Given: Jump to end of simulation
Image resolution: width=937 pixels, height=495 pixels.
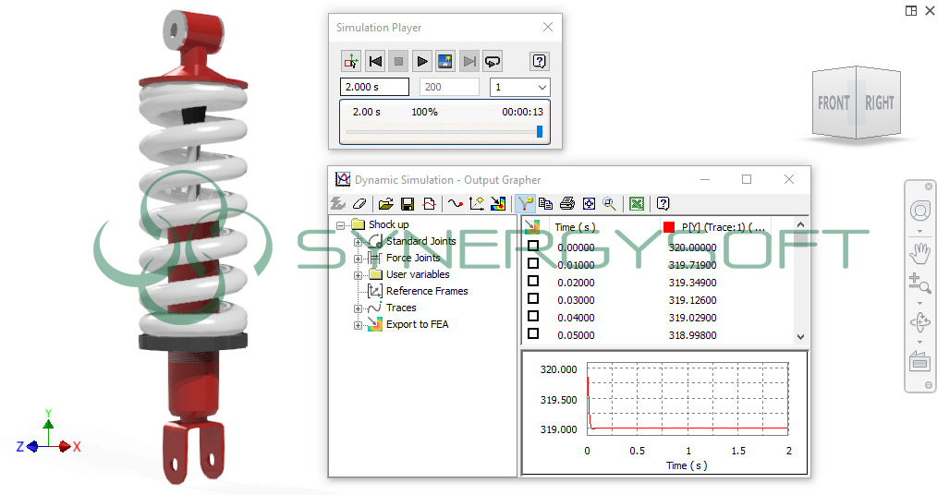Looking at the screenshot, I should pos(469,61).
